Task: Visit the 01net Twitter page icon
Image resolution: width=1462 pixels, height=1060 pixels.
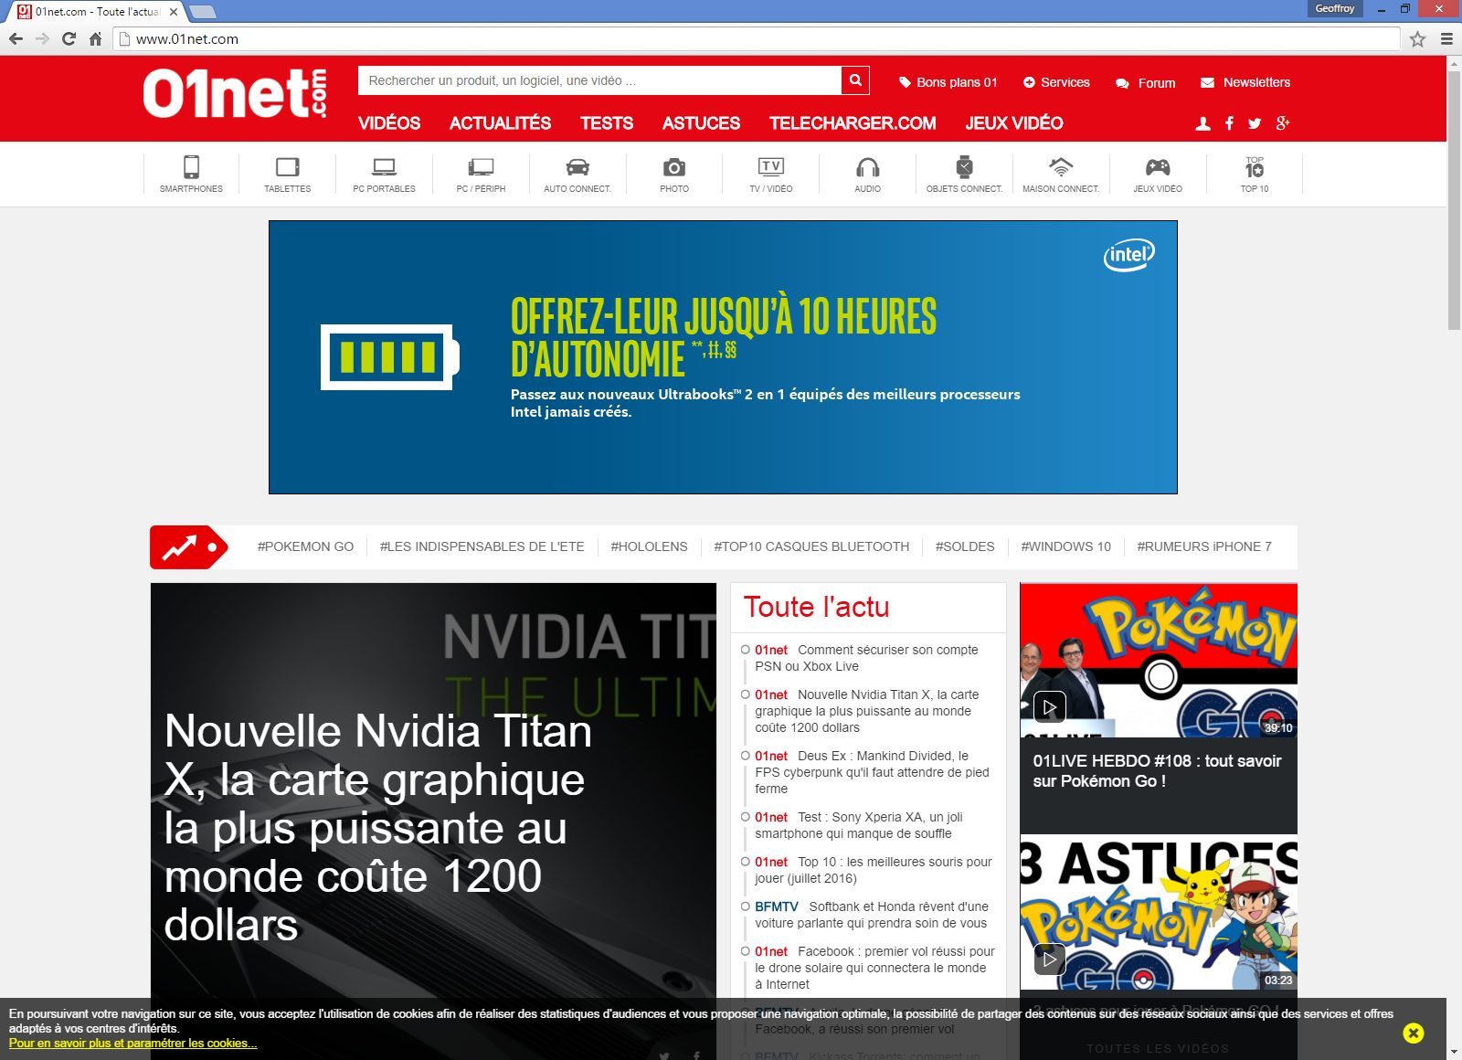Action: pos(1255,124)
